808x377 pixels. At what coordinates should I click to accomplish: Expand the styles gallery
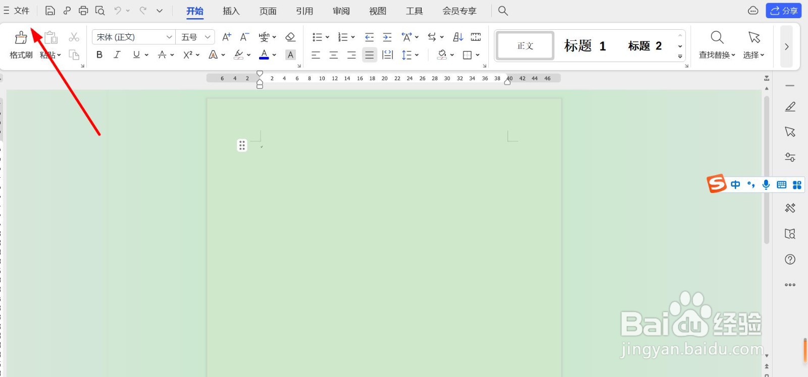[x=680, y=56]
